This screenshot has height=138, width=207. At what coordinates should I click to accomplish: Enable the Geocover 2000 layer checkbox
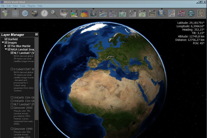coord(12,108)
